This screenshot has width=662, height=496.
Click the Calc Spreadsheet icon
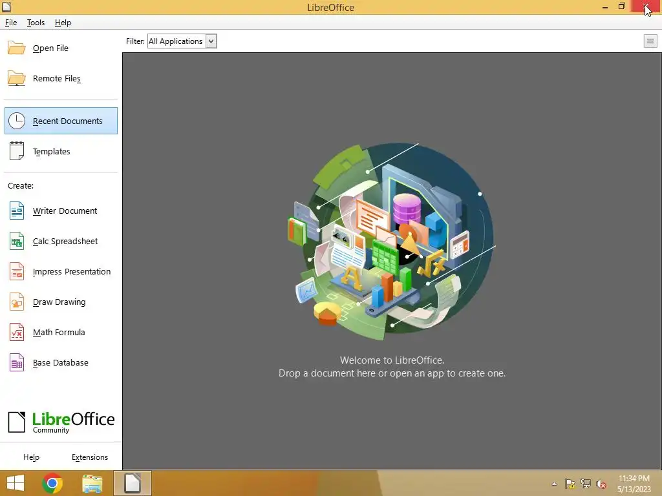[x=16, y=241]
